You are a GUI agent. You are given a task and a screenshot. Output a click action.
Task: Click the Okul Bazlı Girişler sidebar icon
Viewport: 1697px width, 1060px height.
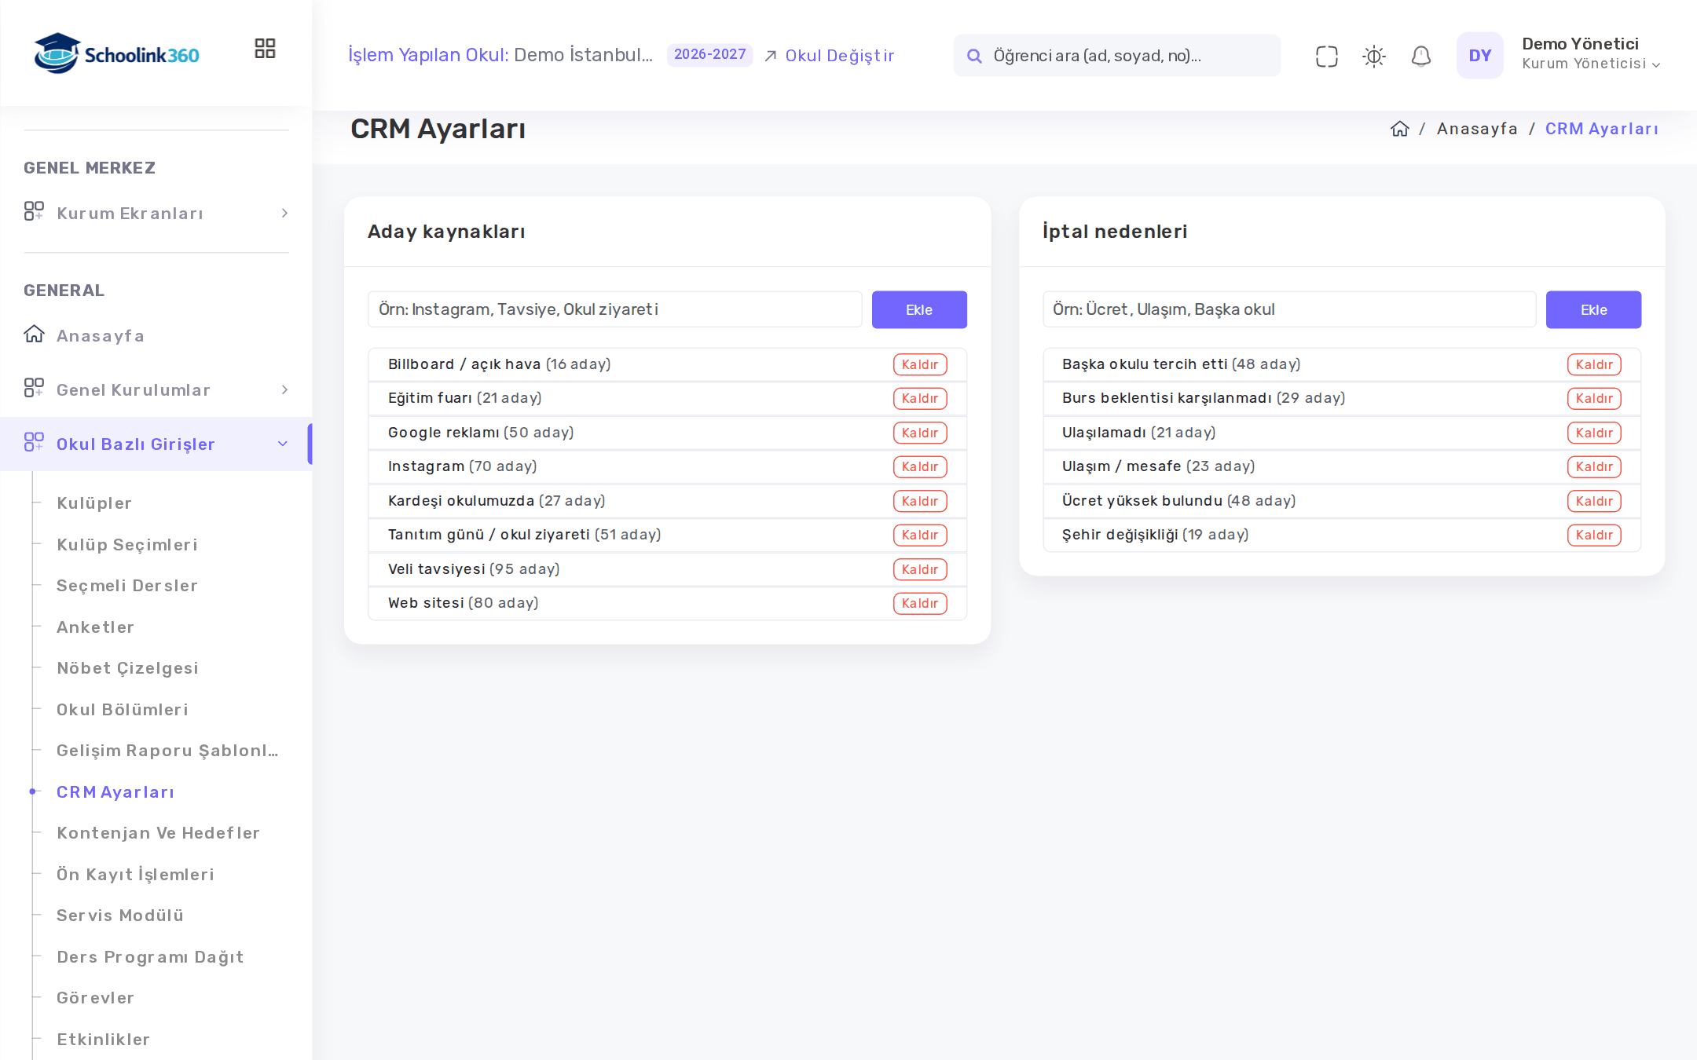(34, 442)
